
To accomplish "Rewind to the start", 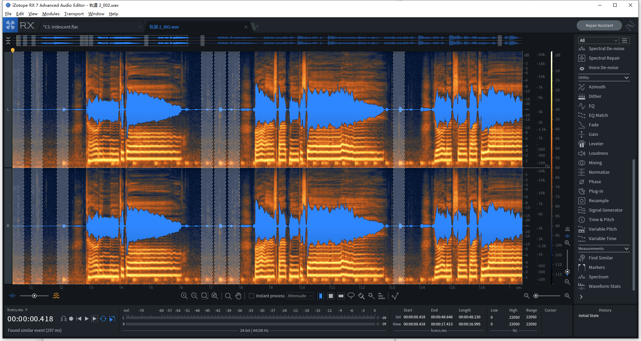I will point(79,319).
